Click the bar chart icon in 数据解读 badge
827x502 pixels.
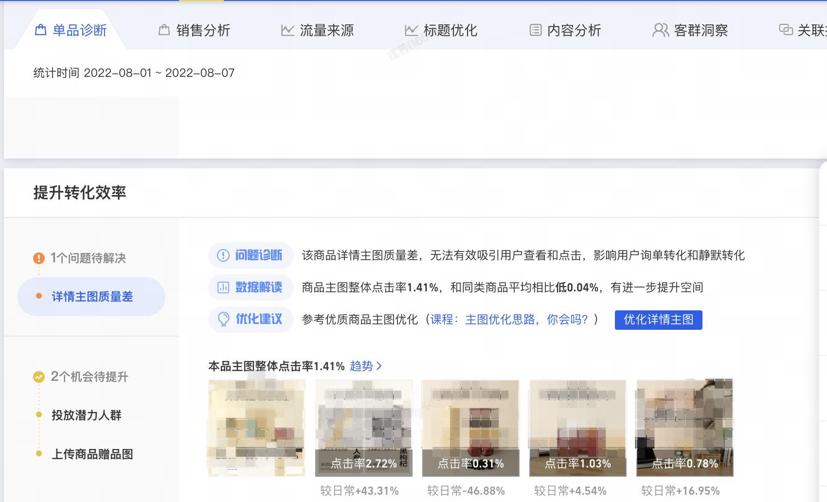tap(223, 287)
